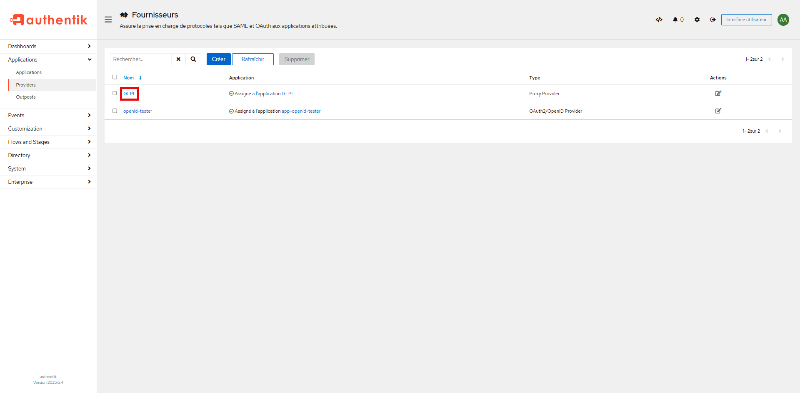This screenshot has width=800, height=393.
Task: Tick the checkbox for GLPI row
Action: pyautogui.click(x=115, y=93)
